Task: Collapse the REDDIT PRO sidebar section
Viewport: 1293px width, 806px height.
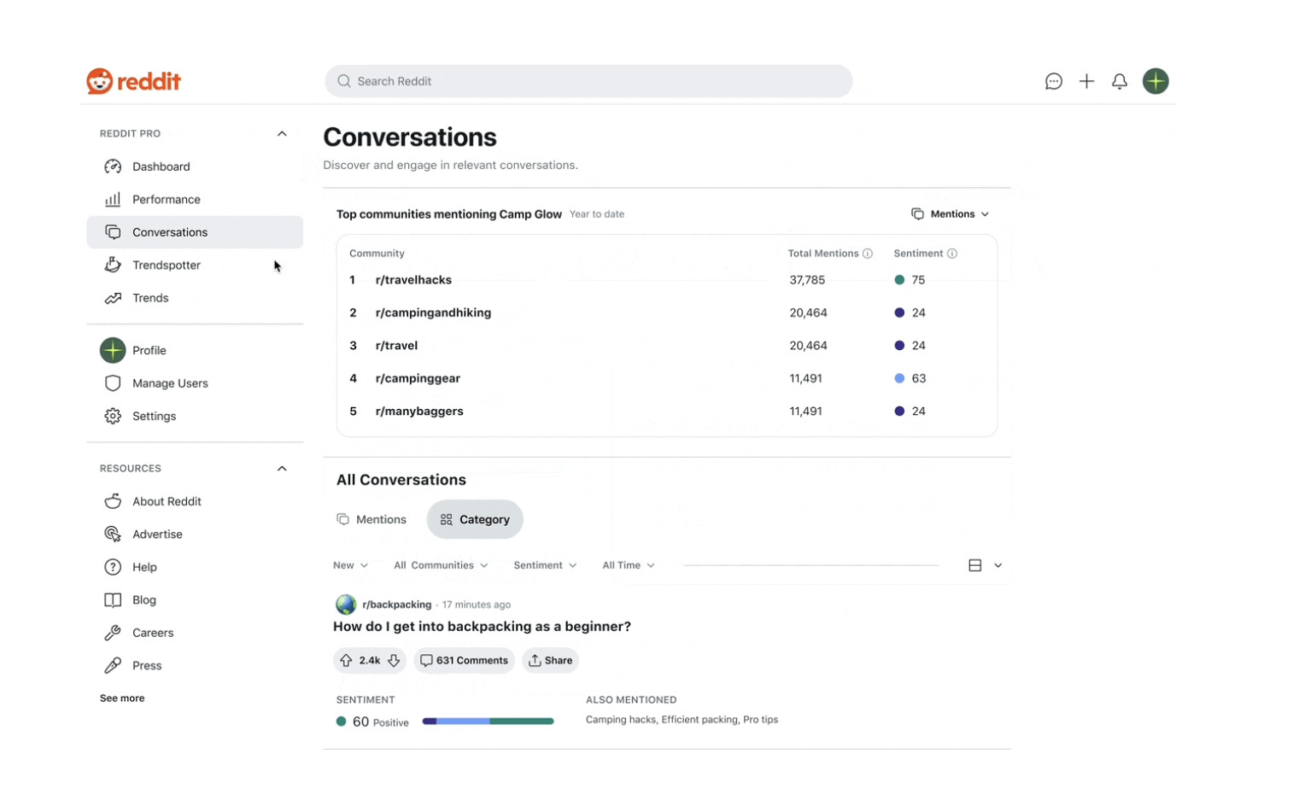Action: (282, 133)
